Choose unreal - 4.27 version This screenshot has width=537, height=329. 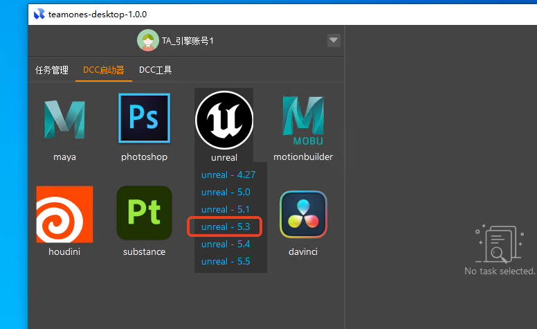pyautogui.click(x=228, y=175)
